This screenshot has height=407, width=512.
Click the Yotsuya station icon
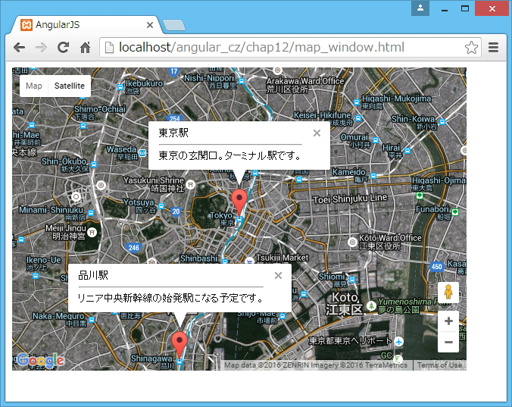(x=161, y=206)
